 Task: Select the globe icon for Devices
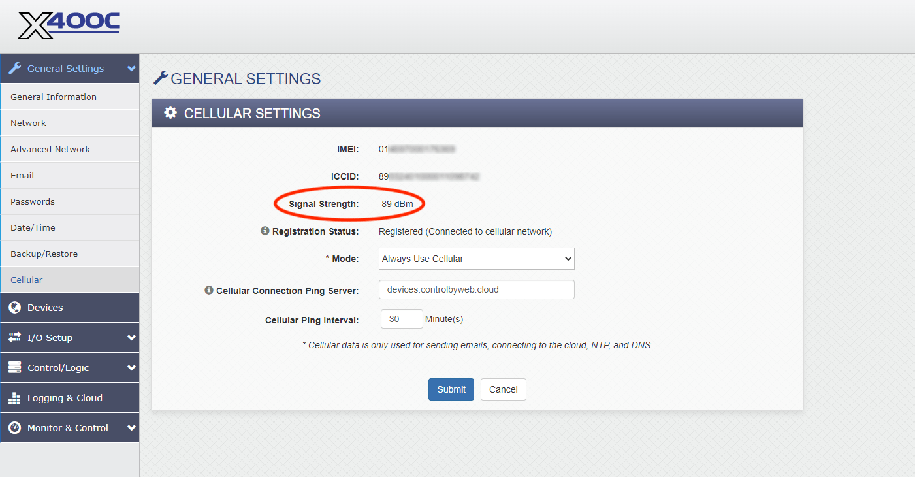click(x=14, y=307)
